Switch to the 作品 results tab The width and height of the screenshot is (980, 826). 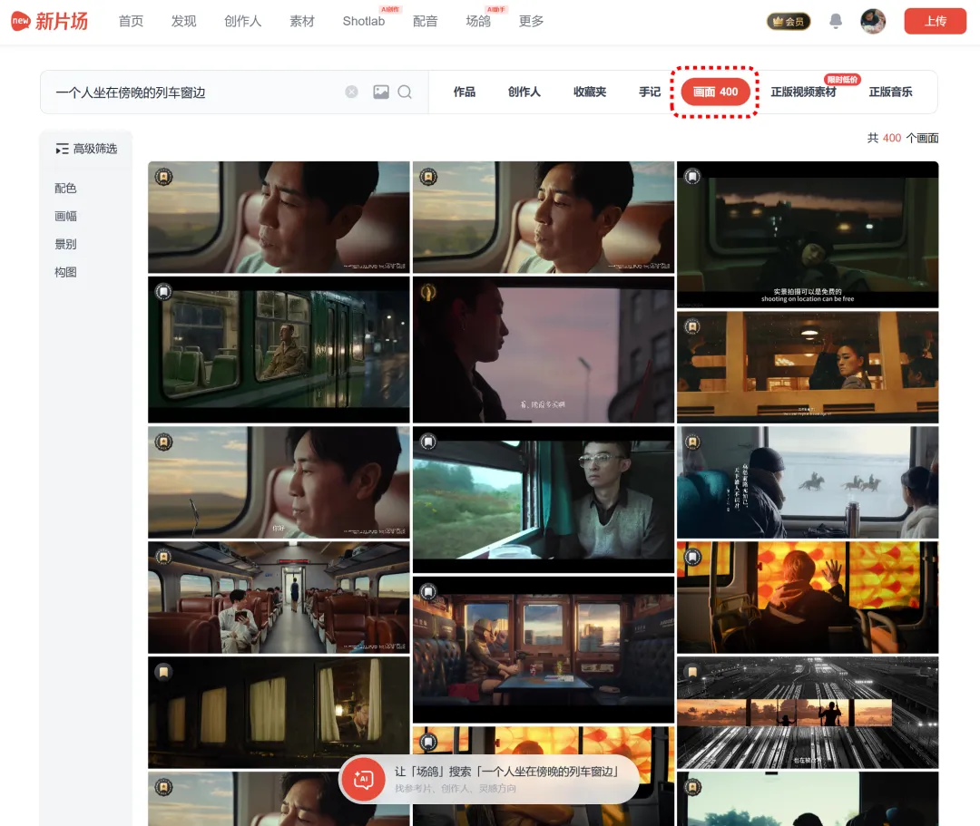coord(465,92)
